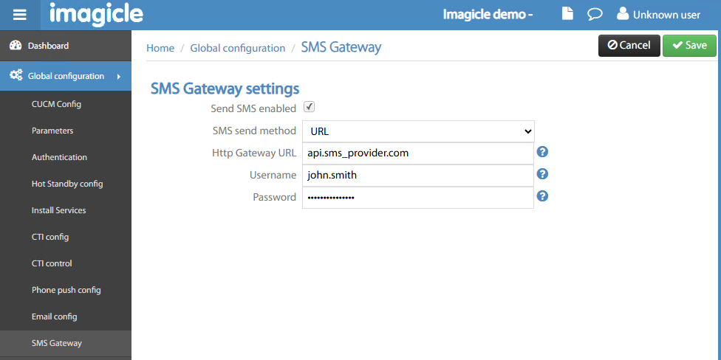
Task: Open the document icon in header
Action: pyautogui.click(x=567, y=14)
